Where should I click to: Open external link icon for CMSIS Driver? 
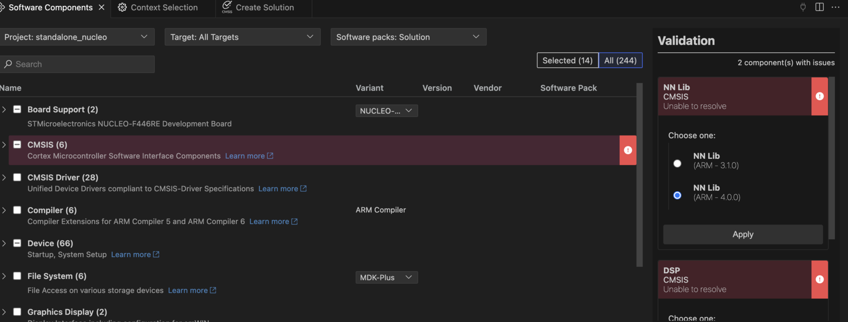[304, 189]
